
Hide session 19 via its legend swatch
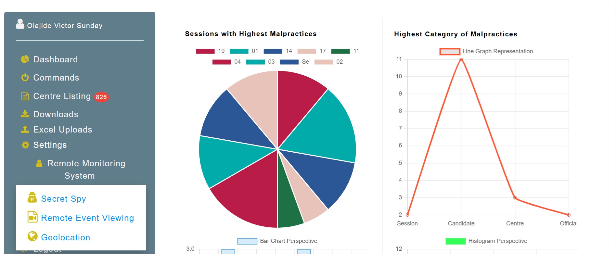pyautogui.click(x=205, y=51)
